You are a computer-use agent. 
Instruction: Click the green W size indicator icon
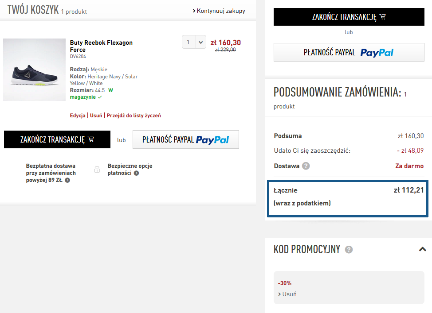click(x=111, y=90)
